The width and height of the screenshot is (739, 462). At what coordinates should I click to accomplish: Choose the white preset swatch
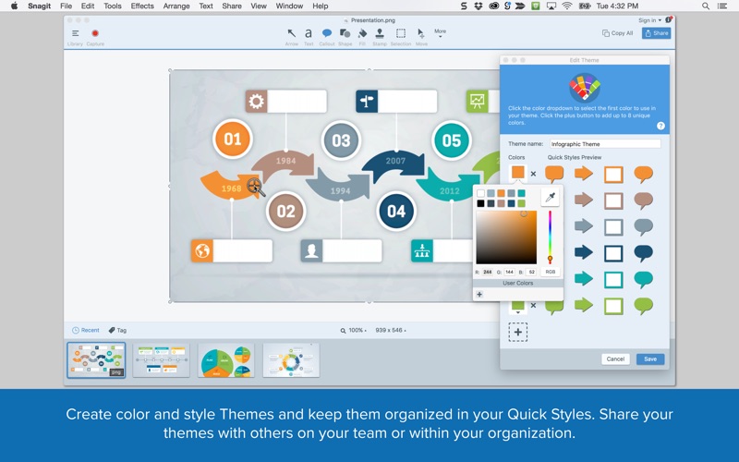(x=480, y=193)
